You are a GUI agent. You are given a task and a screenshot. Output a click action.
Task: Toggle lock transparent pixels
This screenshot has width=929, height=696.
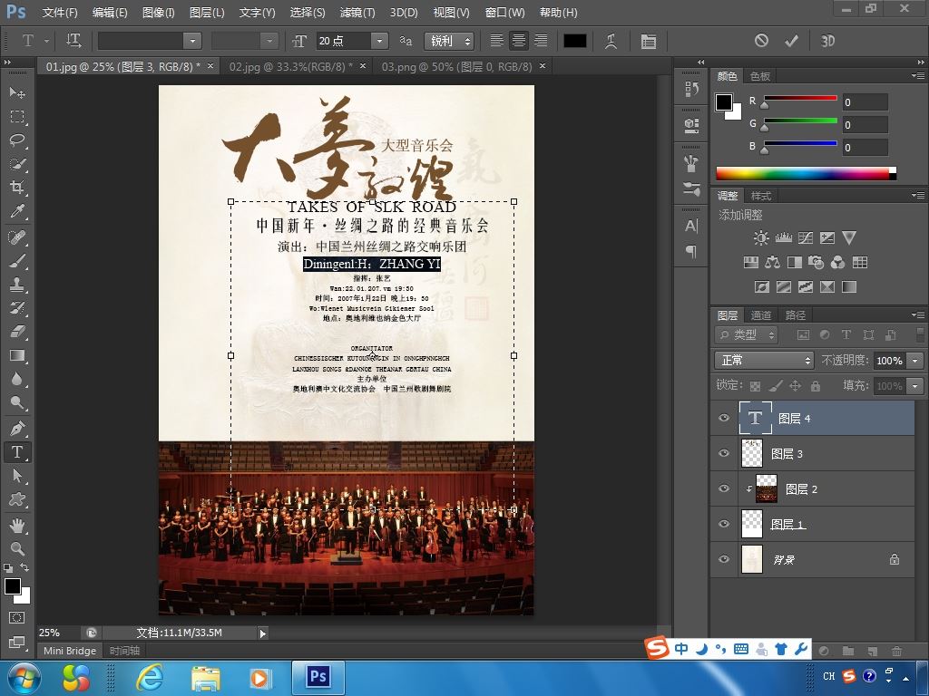(755, 386)
